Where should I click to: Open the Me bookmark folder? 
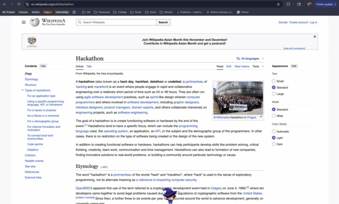[86, 12]
